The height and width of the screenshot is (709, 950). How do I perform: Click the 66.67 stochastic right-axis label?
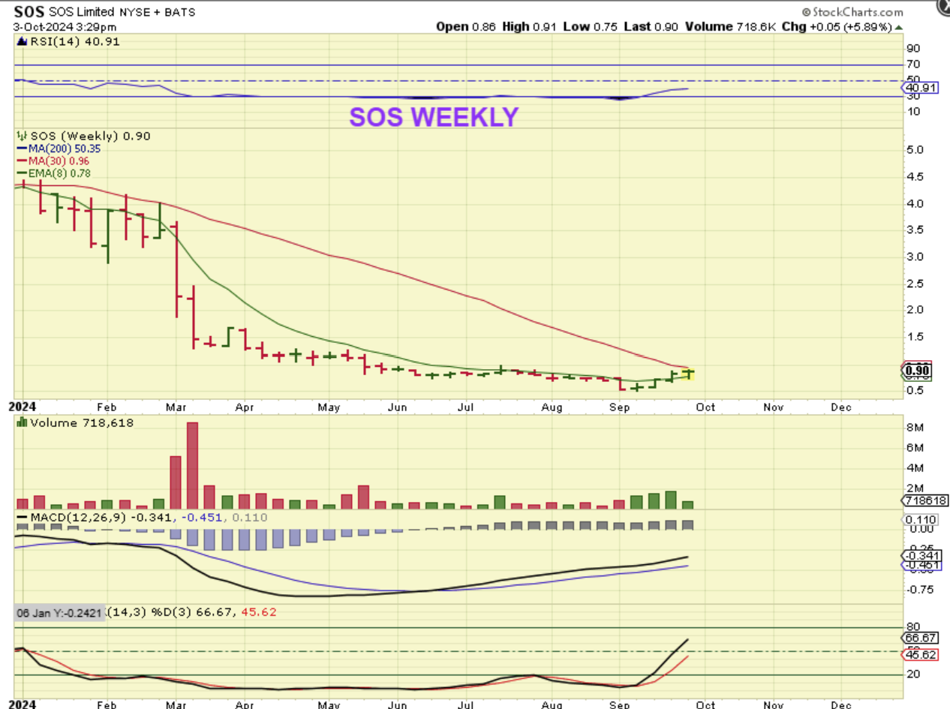920,637
